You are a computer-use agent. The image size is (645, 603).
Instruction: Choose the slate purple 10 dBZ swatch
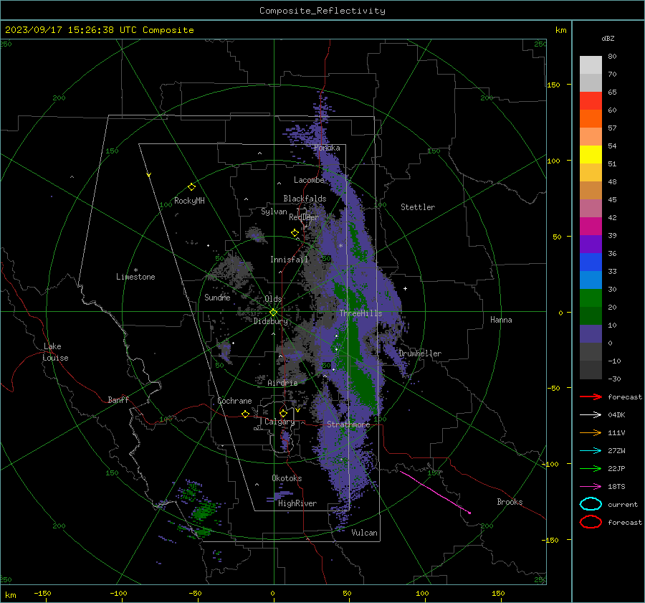[591, 333]
